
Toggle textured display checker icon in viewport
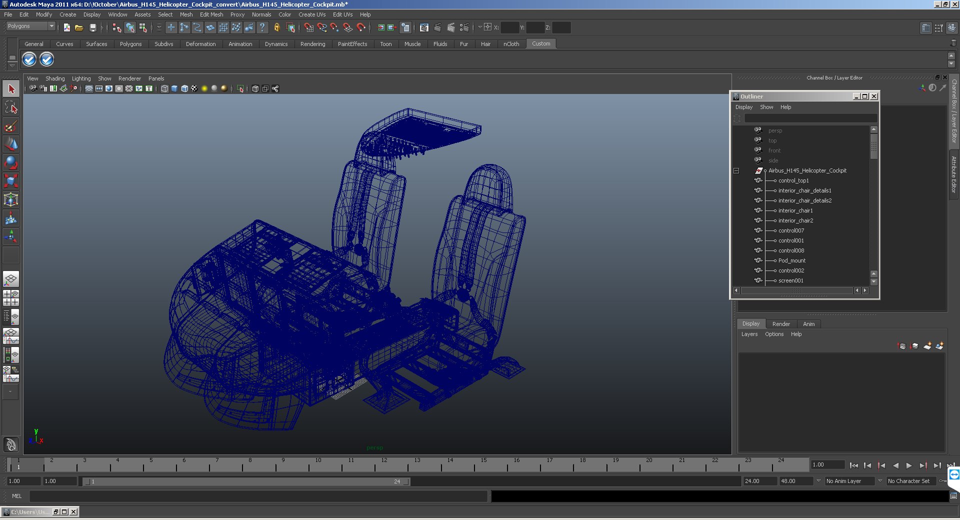194,88
